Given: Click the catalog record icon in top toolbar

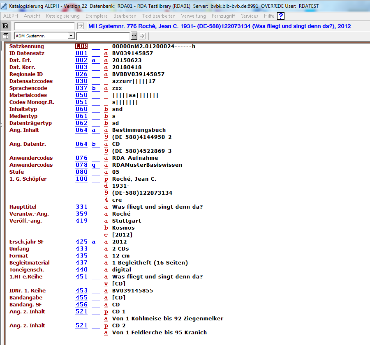Looking at the screenshot, I should click(x=5, y=26).
